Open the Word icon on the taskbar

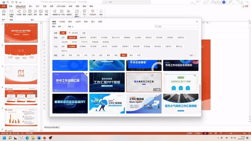tap(39, 138)
